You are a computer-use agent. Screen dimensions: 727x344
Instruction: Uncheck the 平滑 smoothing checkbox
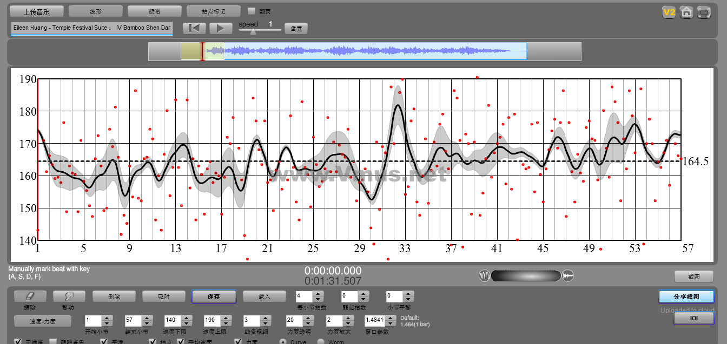[104, 341]
